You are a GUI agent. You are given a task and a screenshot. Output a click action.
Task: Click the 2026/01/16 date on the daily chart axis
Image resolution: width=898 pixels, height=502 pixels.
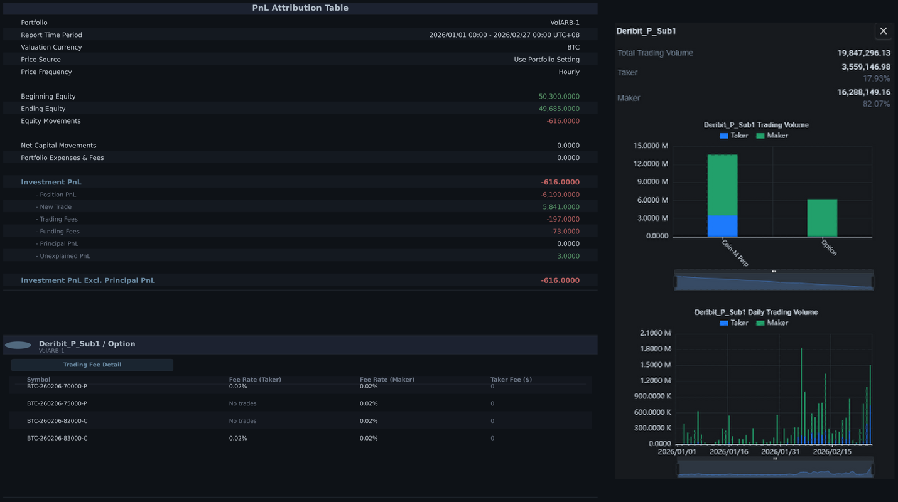(728, 452)
